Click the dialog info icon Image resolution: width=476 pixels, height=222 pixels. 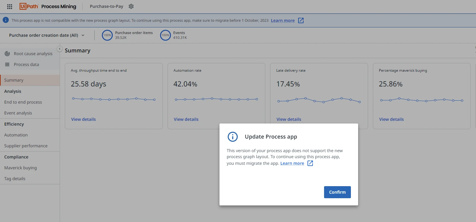click(233, 137)
